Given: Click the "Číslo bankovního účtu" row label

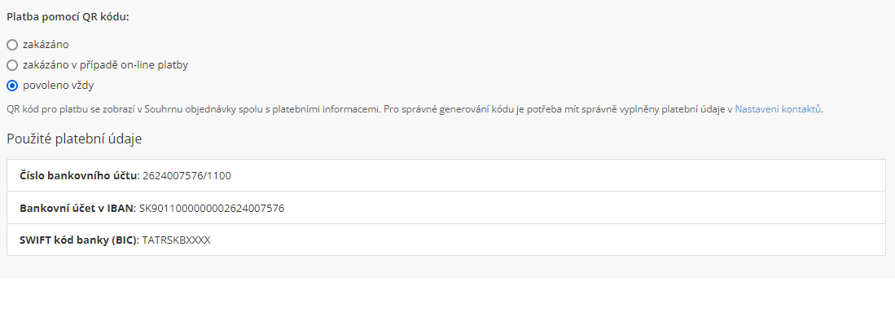Looking at the screenshot, I should coord(78,175).
